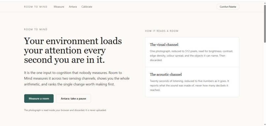Click the paragraph starting 'It is the one input'
266x126 pixels.
[77, 79]
